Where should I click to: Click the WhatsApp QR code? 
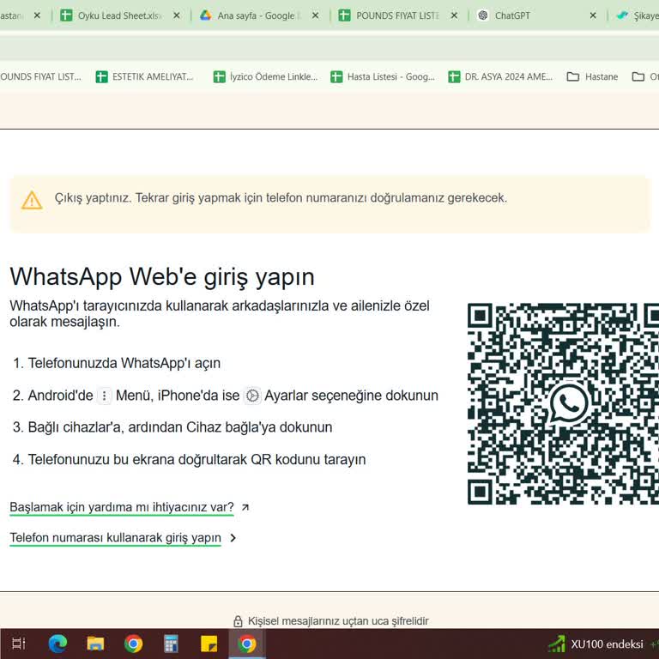563,403
